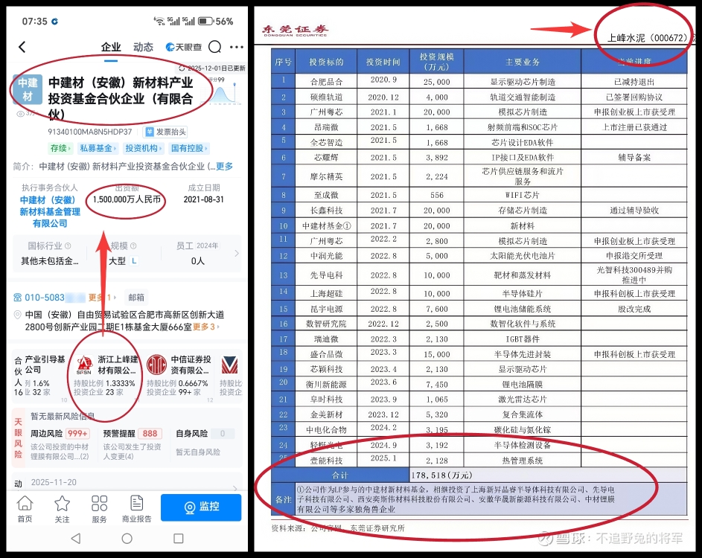Tap 浙江上峰建材 SFSN logo
702x558 pixels.
[83, 365]
